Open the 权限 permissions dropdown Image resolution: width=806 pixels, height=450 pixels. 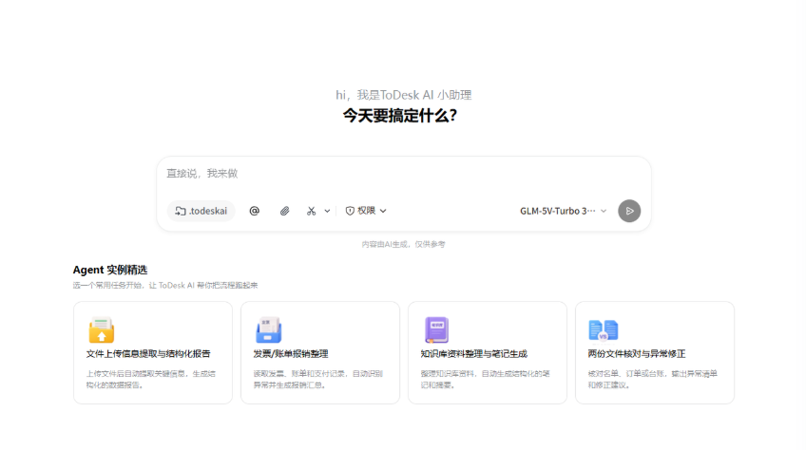point(366,211)
